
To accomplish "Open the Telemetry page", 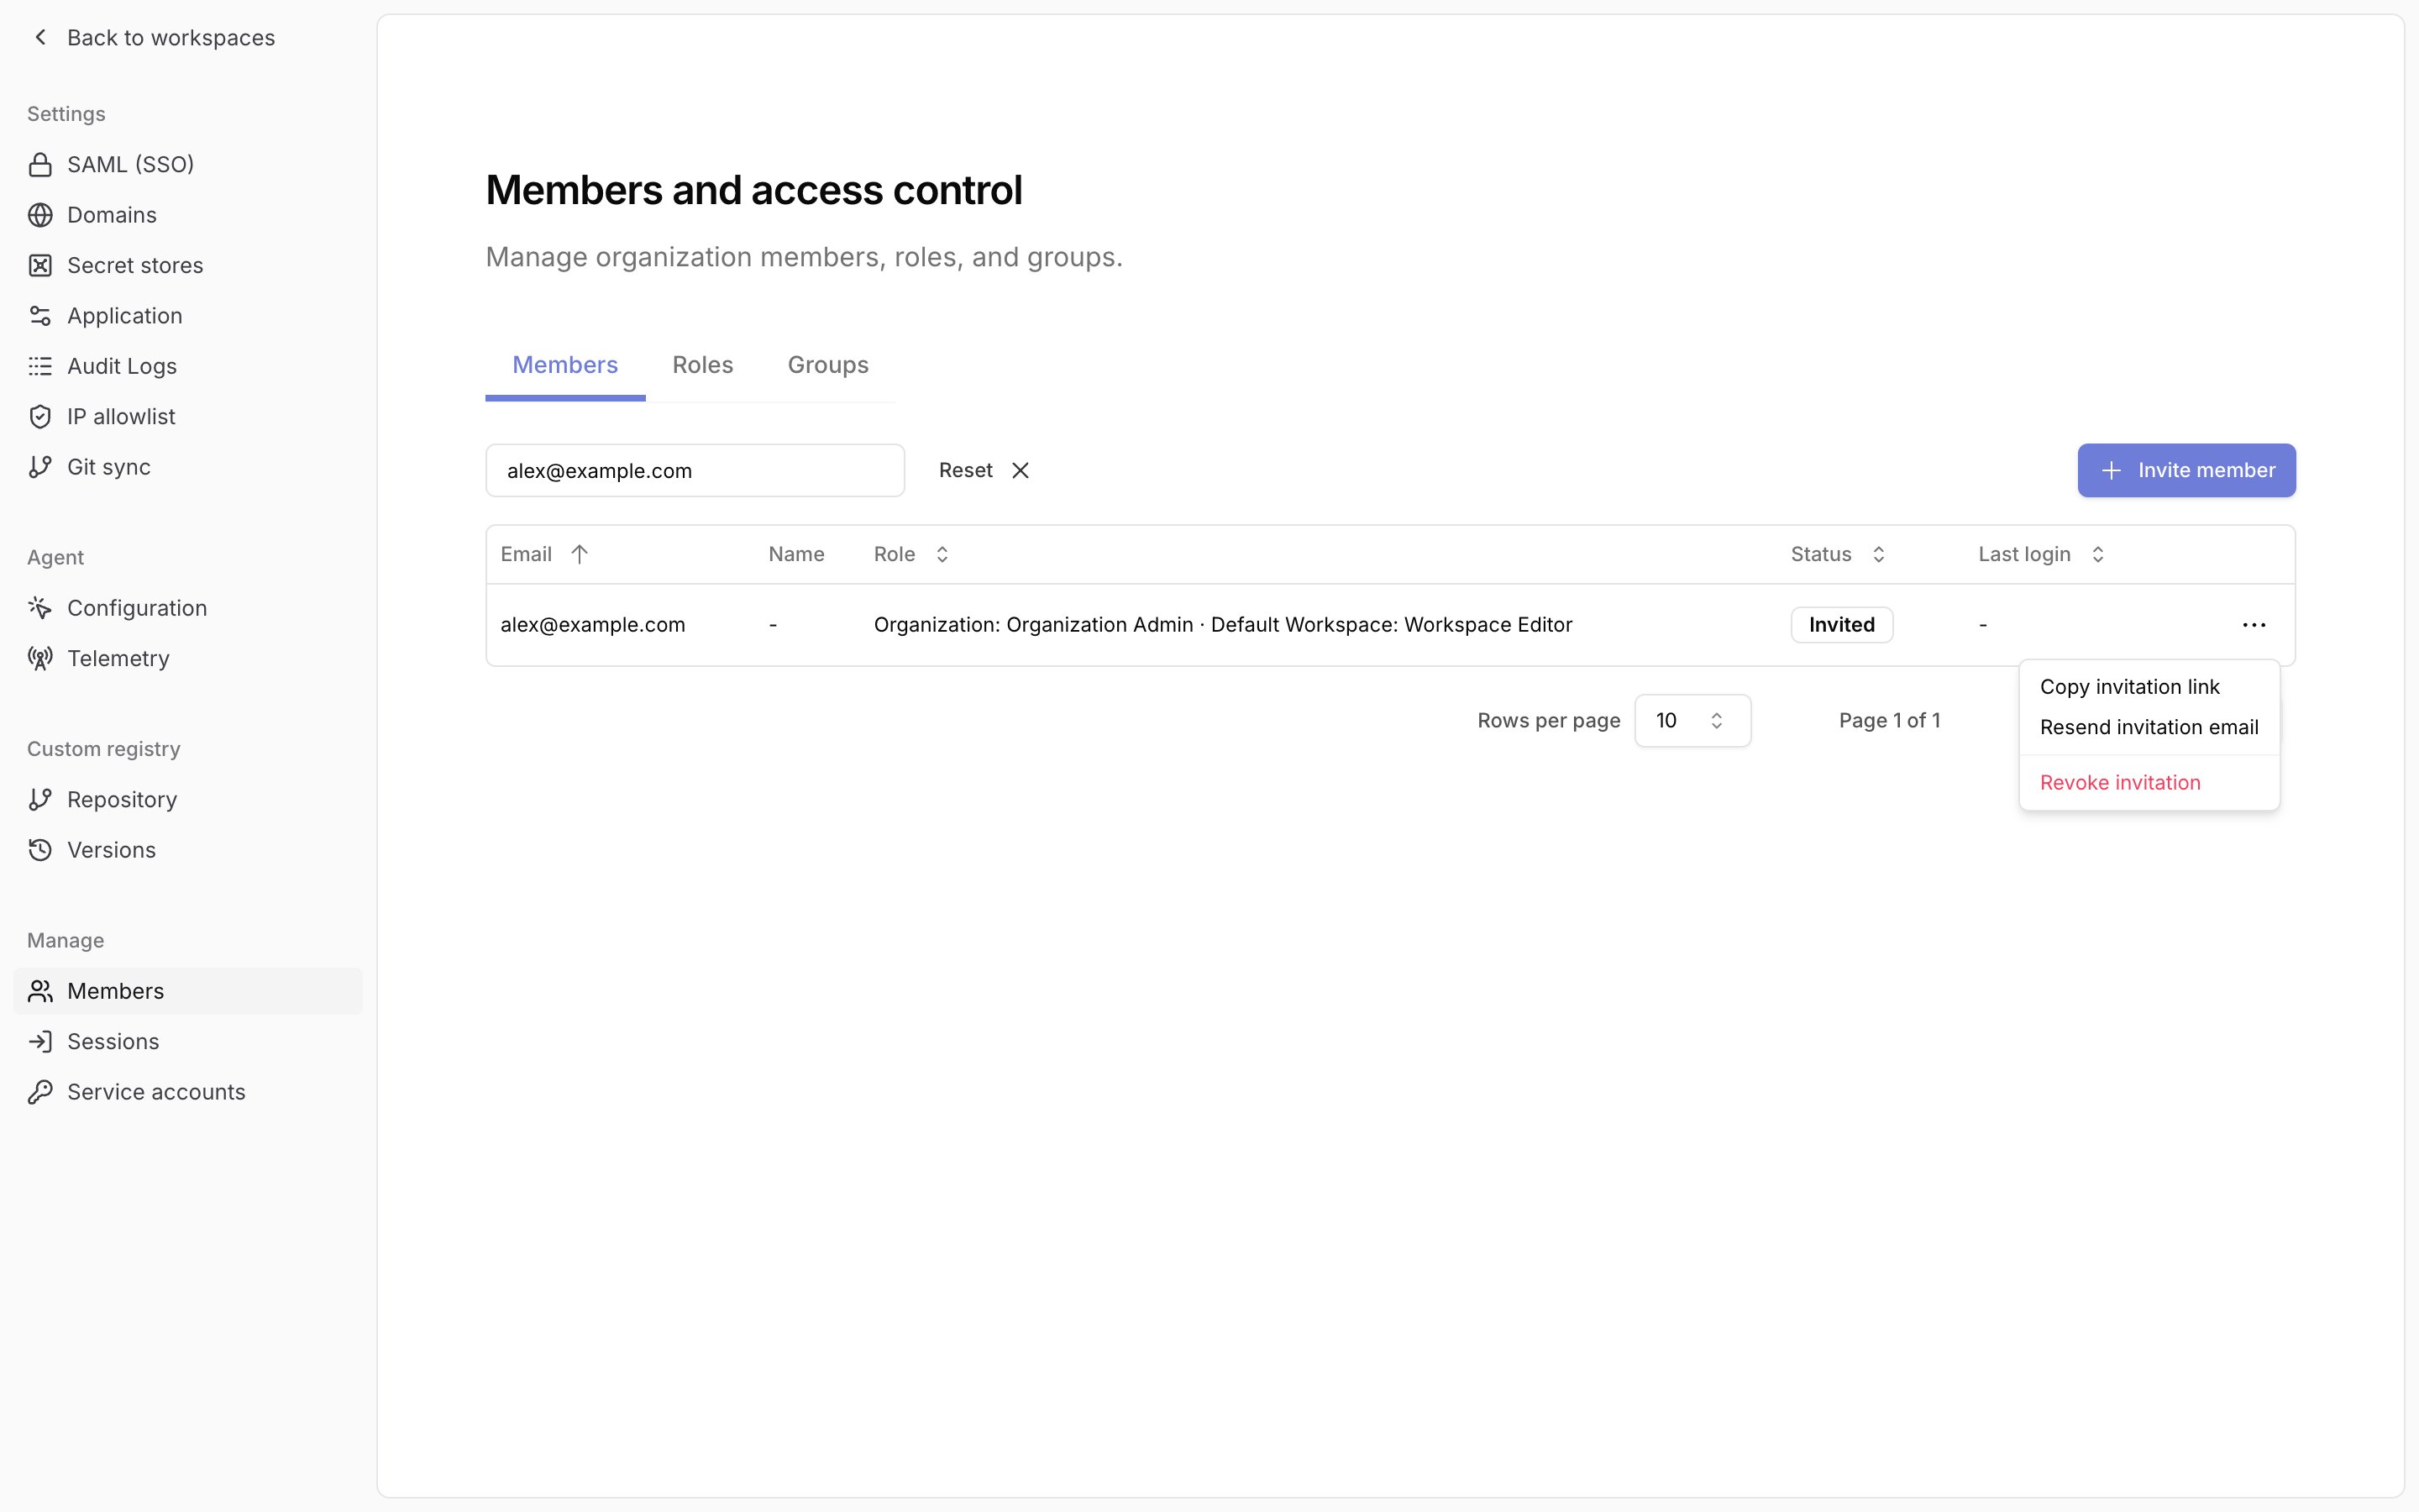I will click(188, 658).
